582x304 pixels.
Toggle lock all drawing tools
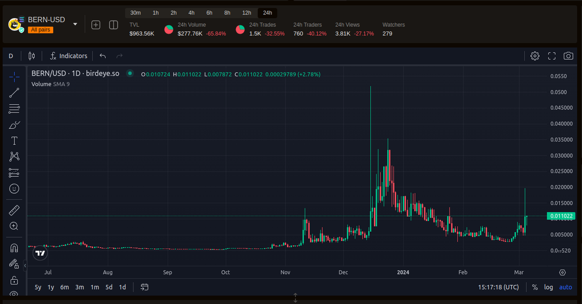click(15, 280)
